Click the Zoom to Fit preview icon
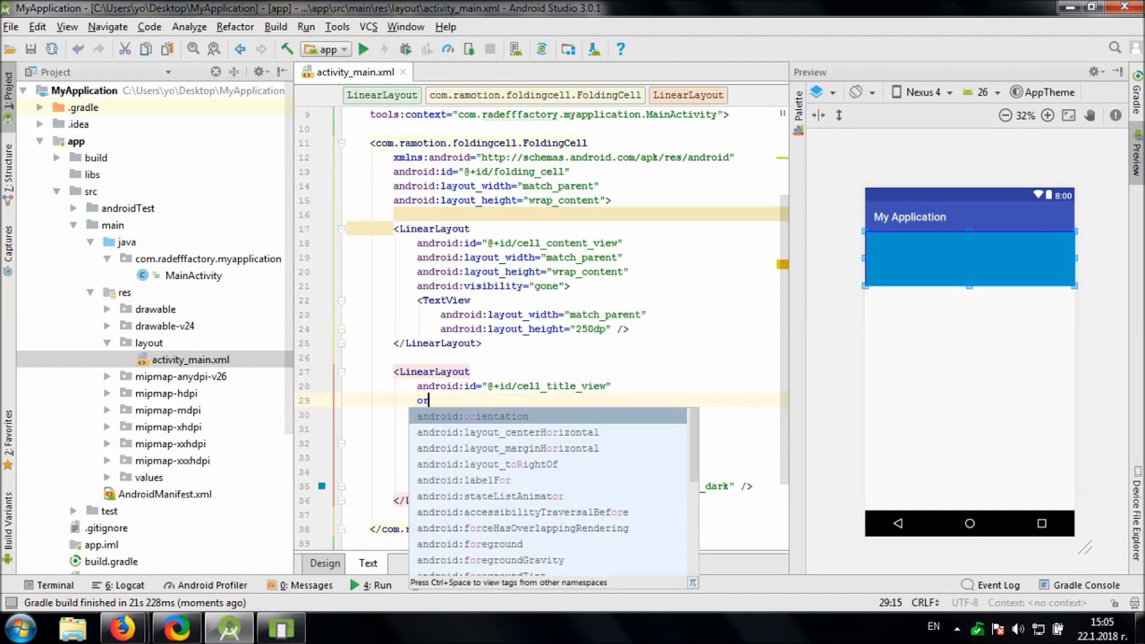This screenshot has height=644, width=1145. click(1068, 115)
